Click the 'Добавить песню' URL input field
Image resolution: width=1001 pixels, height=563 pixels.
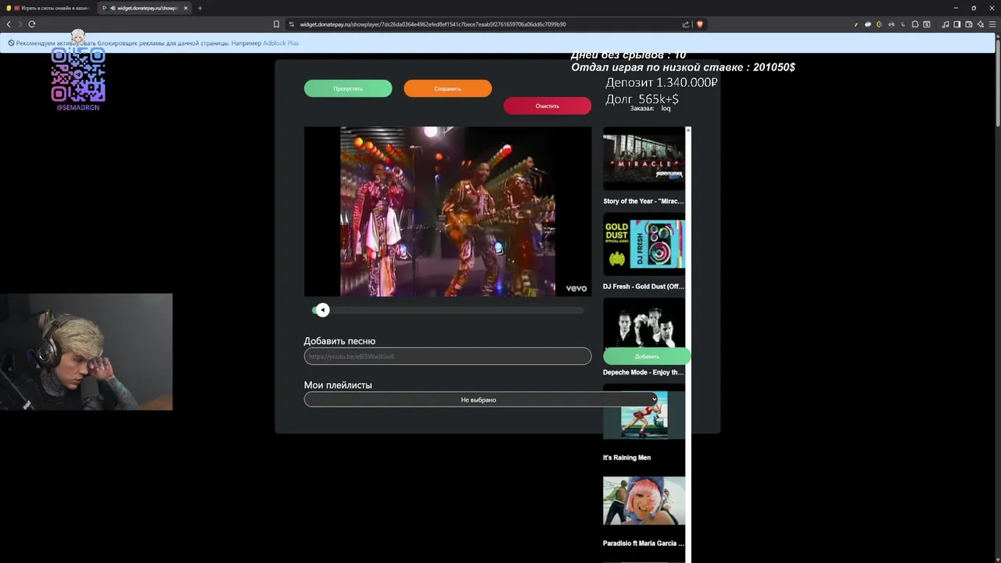point(447,357)
